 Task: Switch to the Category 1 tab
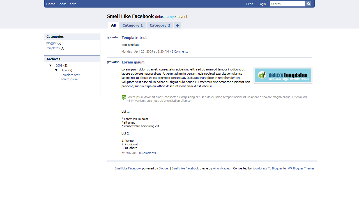(133, 25)
